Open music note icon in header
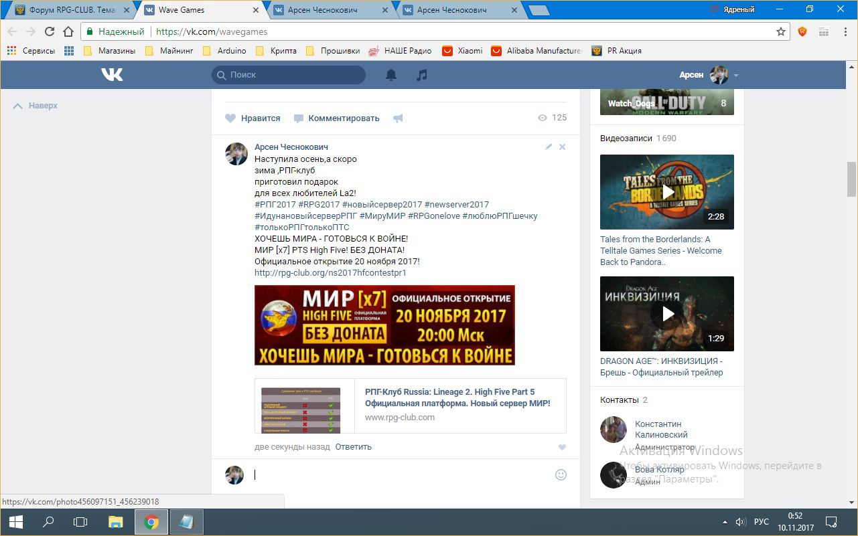858x536 pixels. pyautogui.click(x=421, y=75)
